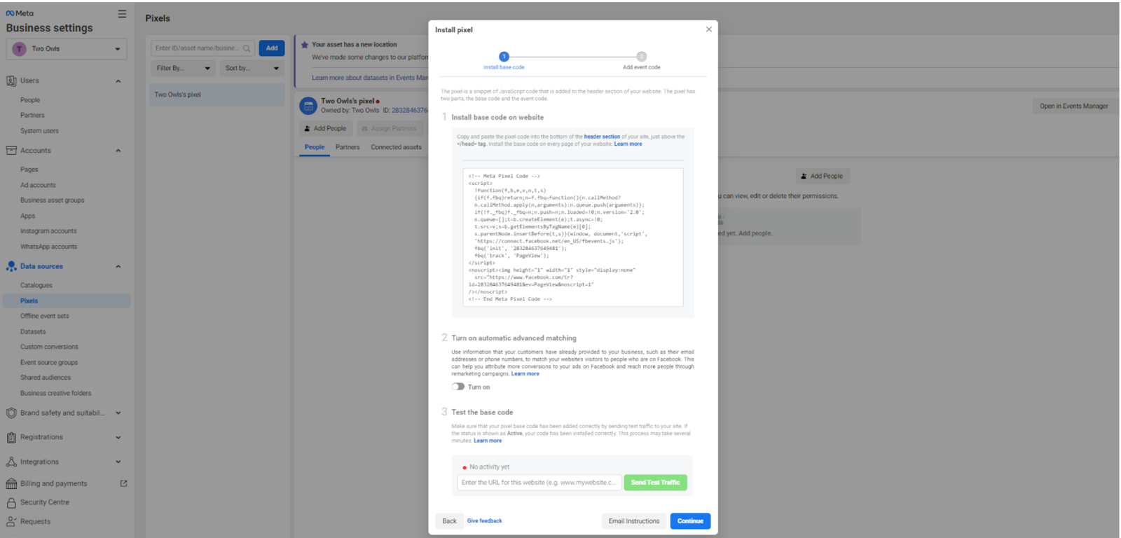Open Business creative folders in the sidebar
This screenshot has width=1121, height=538.
pyautogui.click(x=55, y=394)
